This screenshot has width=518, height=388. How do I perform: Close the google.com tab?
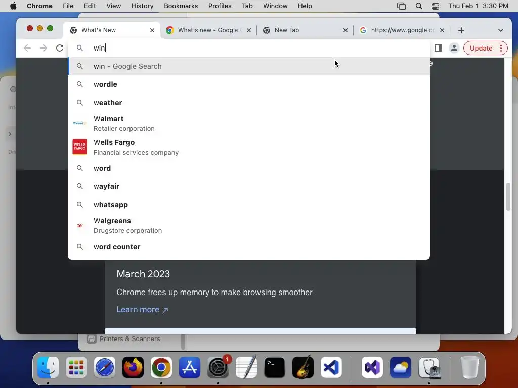[442, 30]
